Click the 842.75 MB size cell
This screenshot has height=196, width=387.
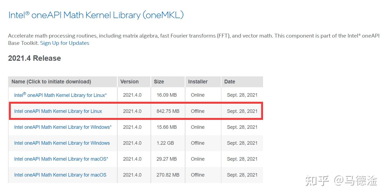[168, 111]
